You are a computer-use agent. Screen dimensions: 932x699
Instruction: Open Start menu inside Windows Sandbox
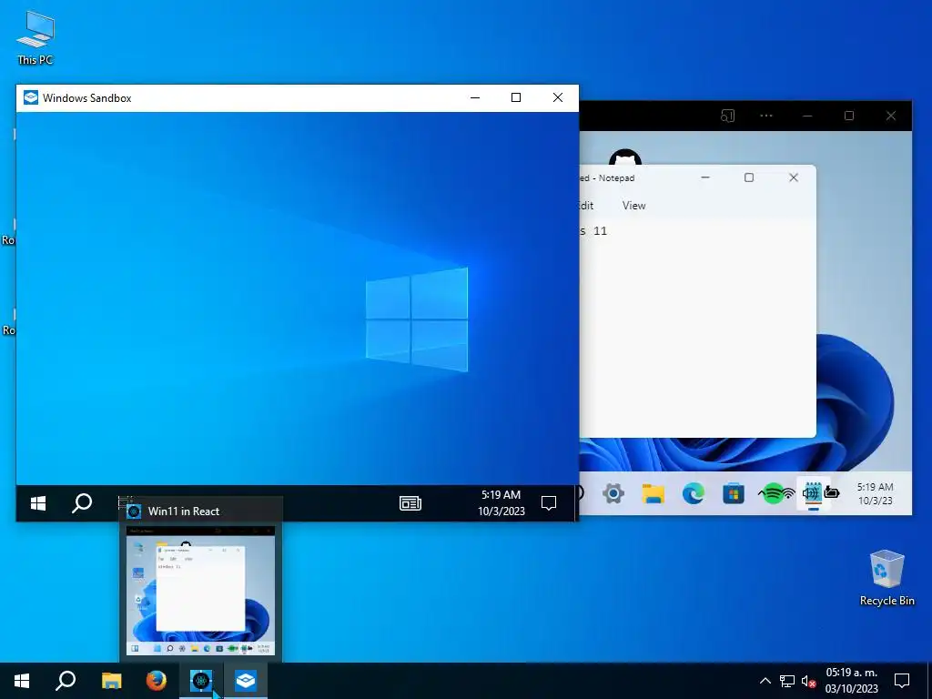coord(38,503)
